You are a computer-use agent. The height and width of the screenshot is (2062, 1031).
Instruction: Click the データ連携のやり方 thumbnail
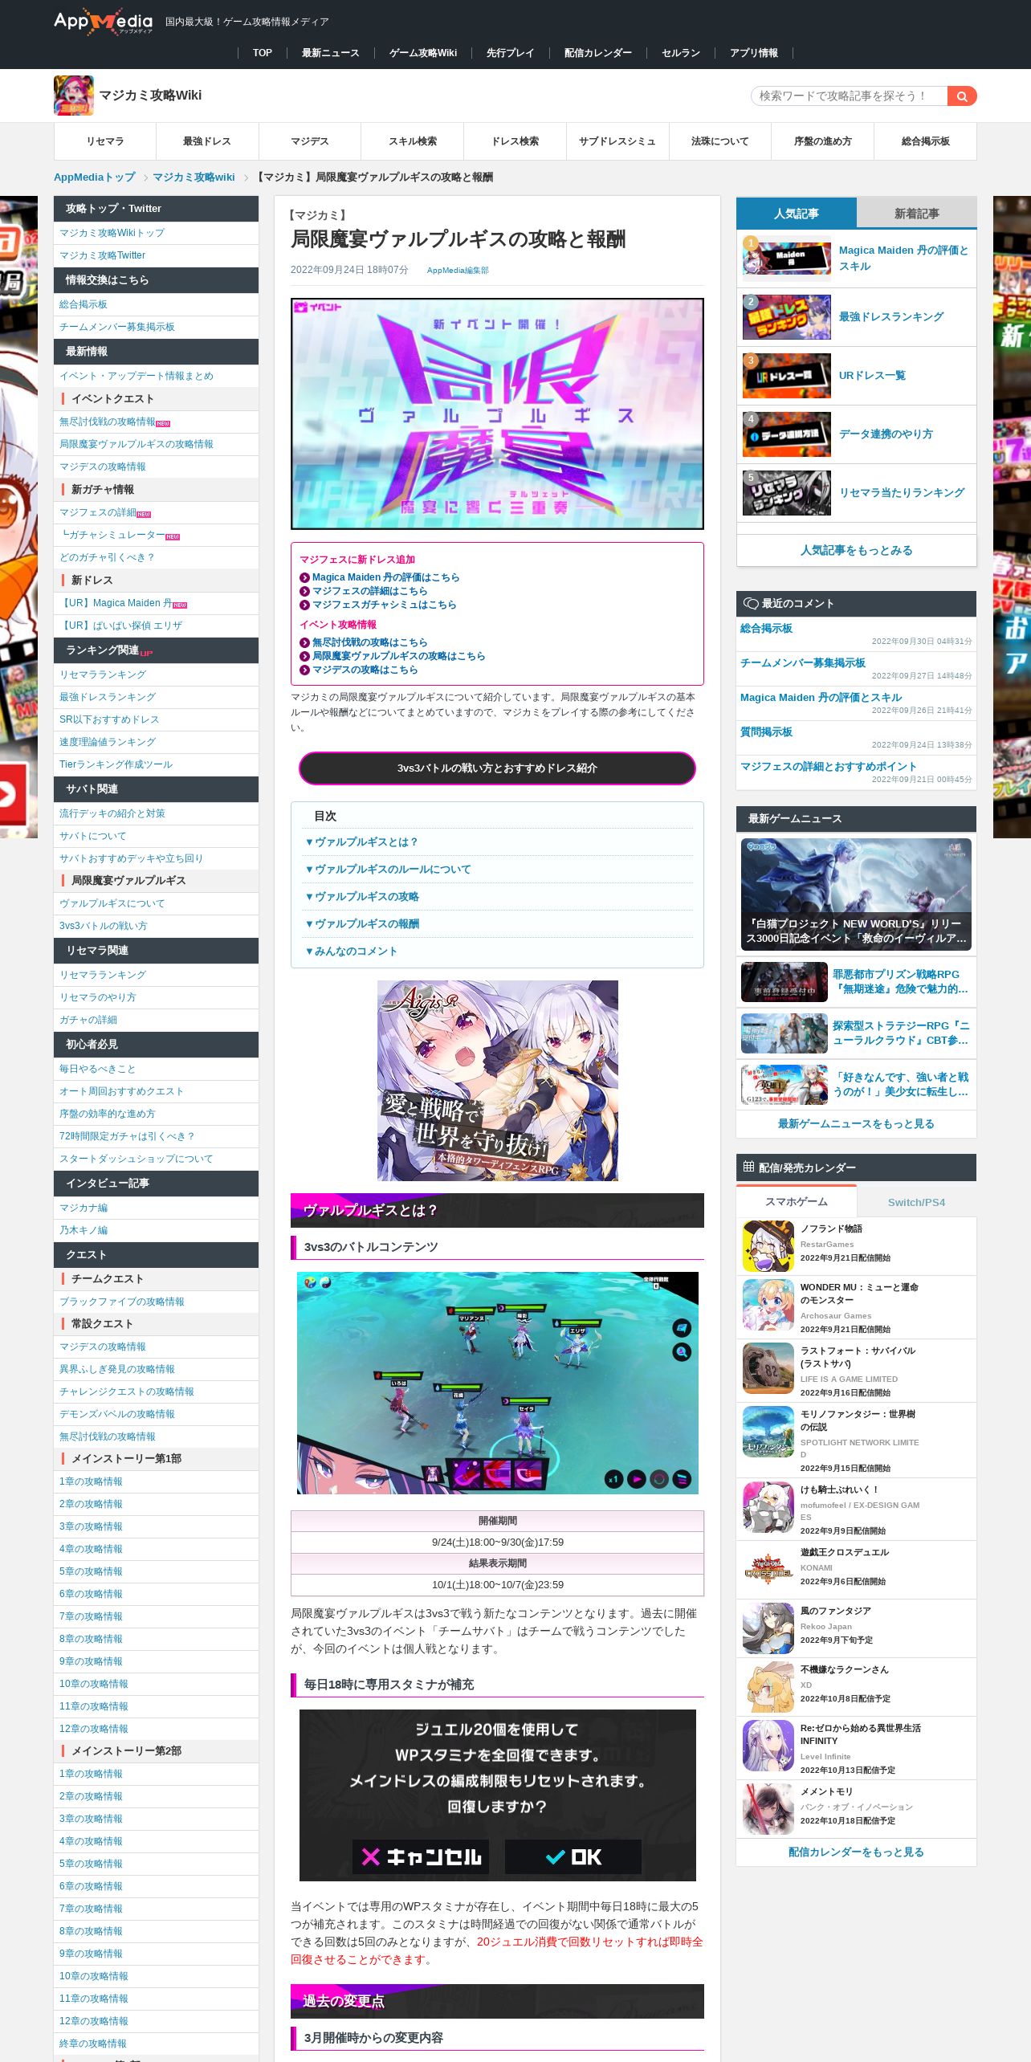tap(787, 434)
